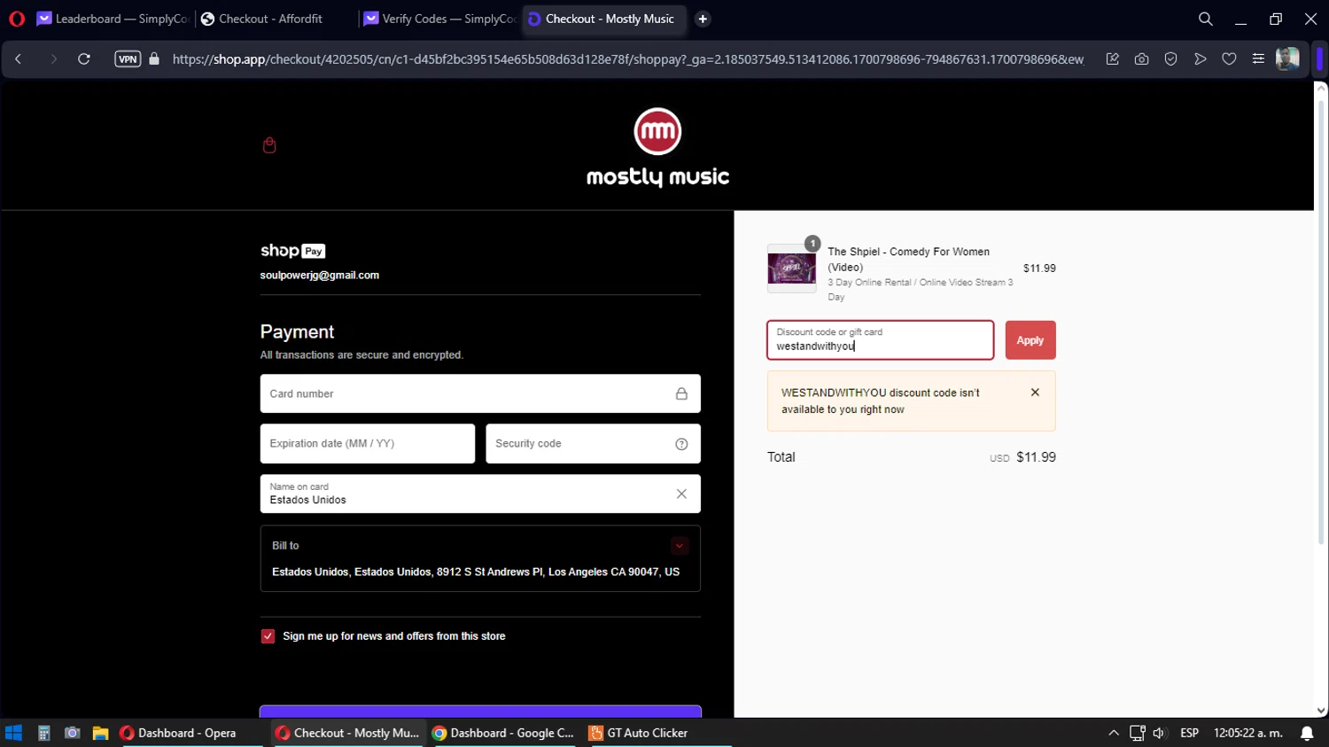Viewport: 1329px width, 747px height.
Task: Select the Checkout - Mostly Music tab
Action: (x=605, y=19)
